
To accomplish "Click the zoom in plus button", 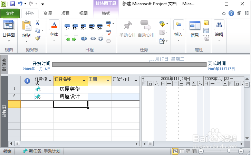I will click(x=241, y=151).
